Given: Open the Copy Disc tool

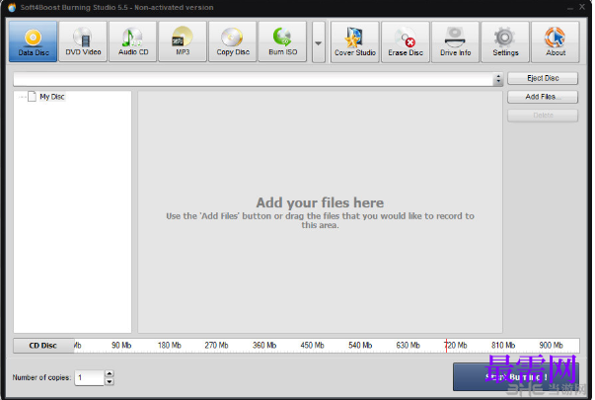Looking at the screenshot, I should (233, 41).
